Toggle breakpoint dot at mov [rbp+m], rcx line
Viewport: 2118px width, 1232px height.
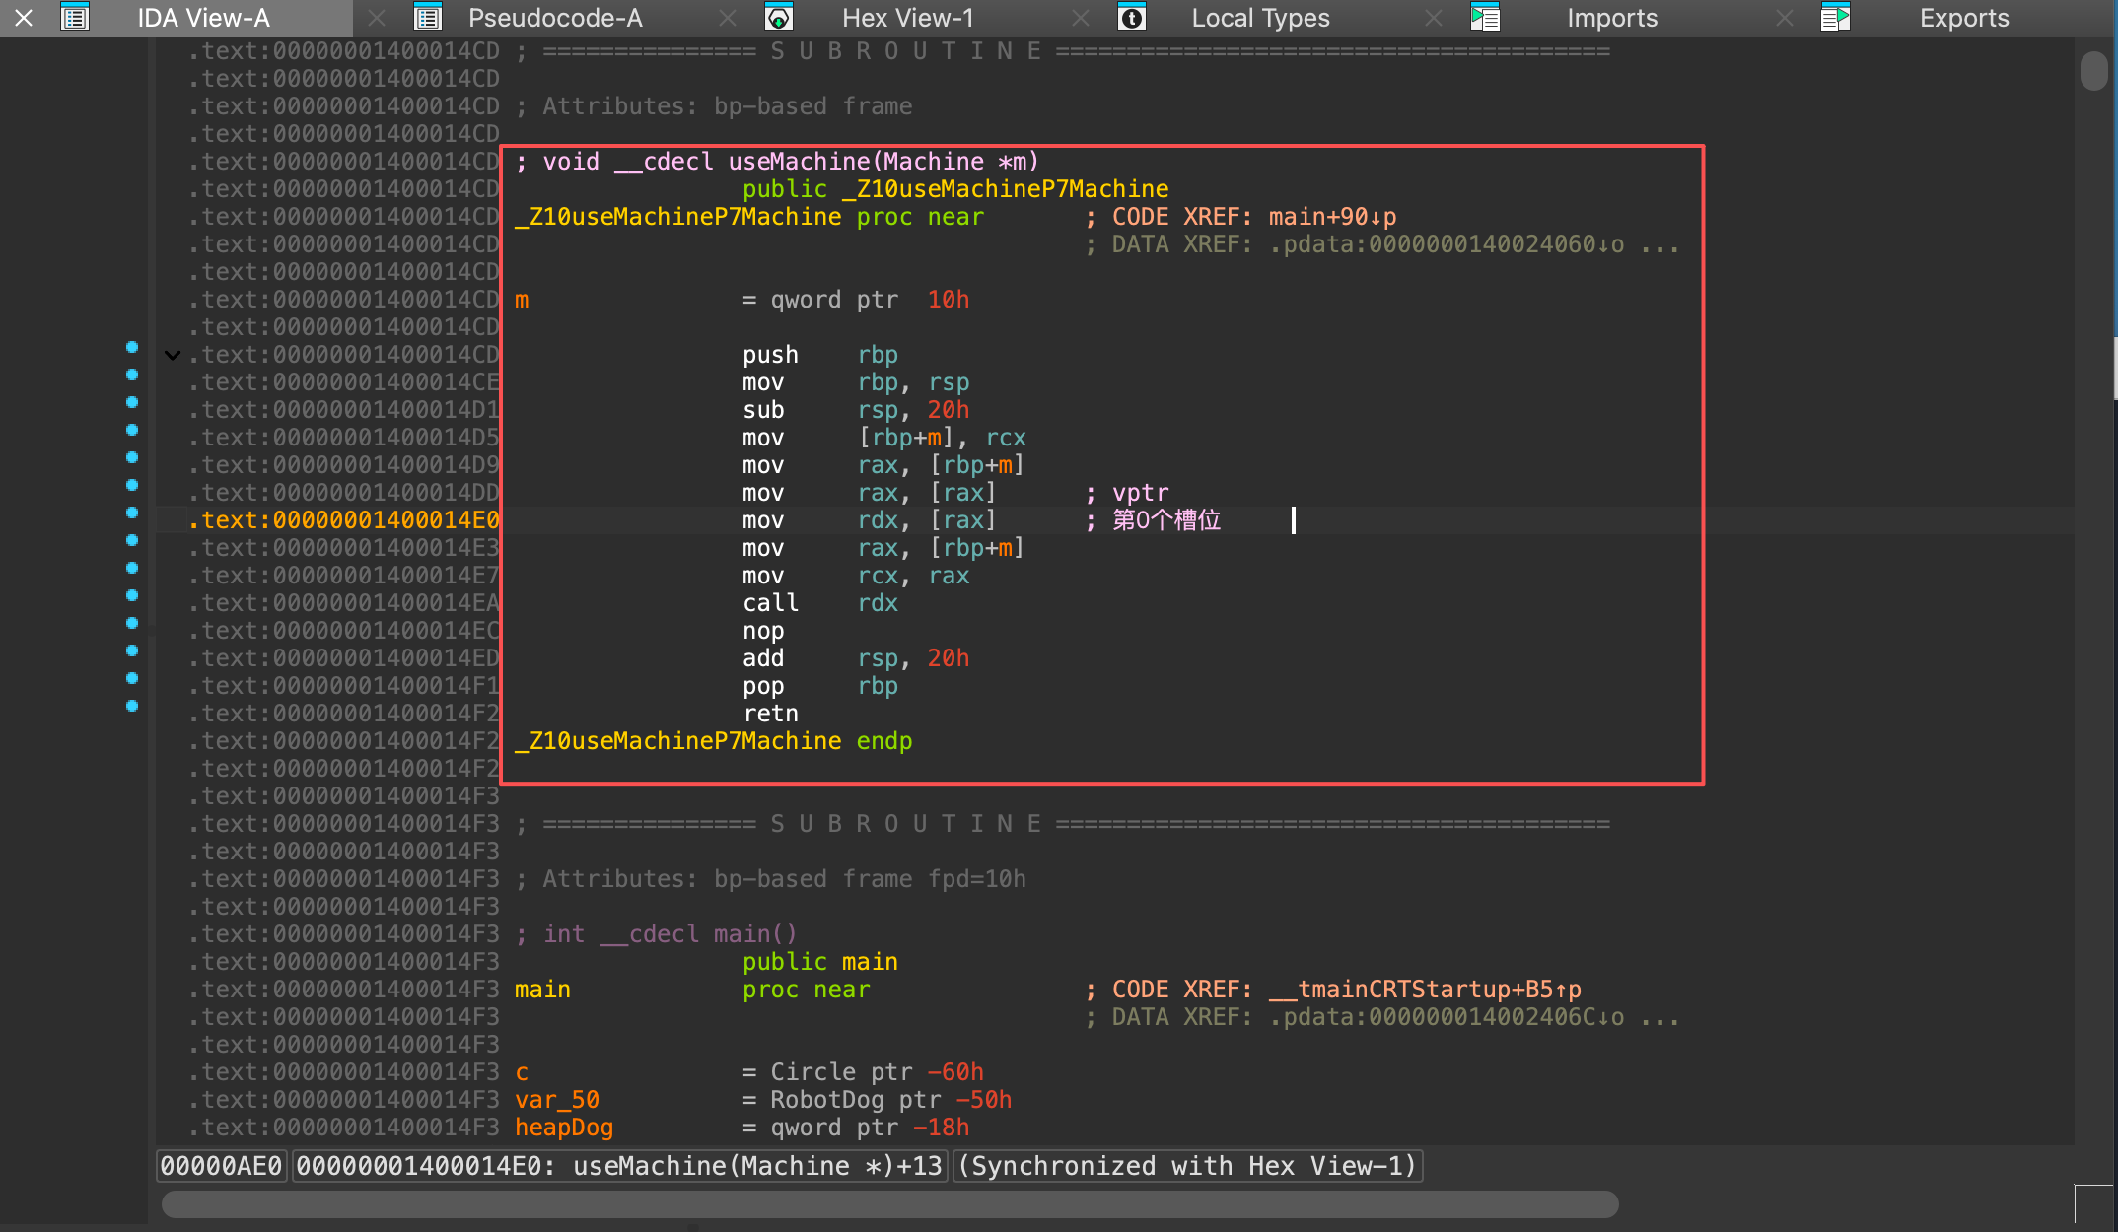132,430
